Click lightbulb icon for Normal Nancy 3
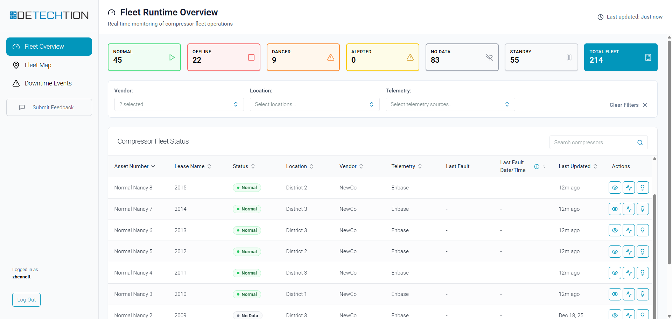Viewport: 672px width, 319px height. (643, 294)
